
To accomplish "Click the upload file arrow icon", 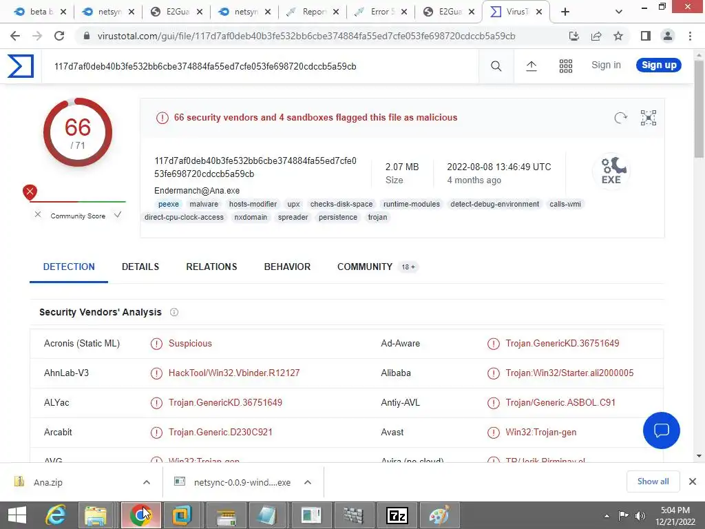I will click(x=531, y=66).
